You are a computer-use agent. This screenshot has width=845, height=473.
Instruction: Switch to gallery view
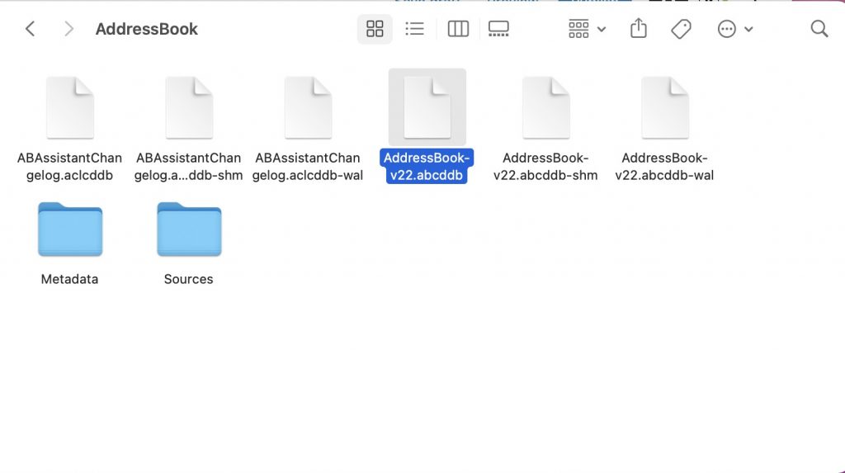point(498,29)
